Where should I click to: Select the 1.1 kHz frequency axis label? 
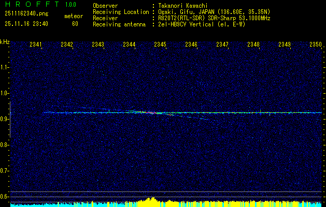[5, 67]
